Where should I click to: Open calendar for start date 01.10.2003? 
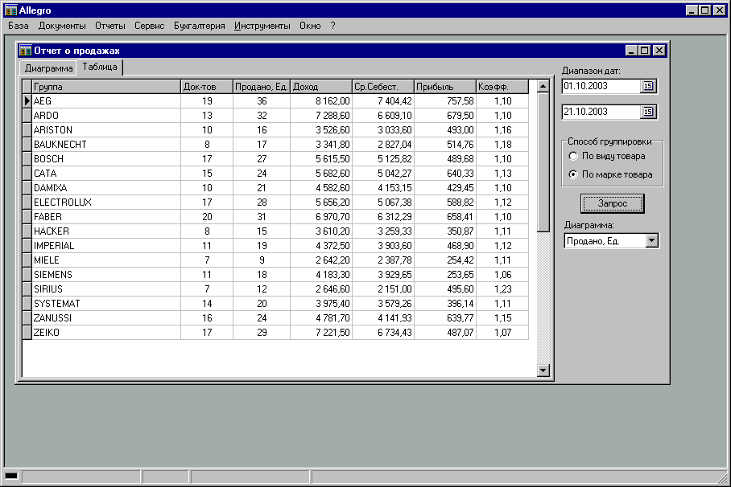pos(648,86)
